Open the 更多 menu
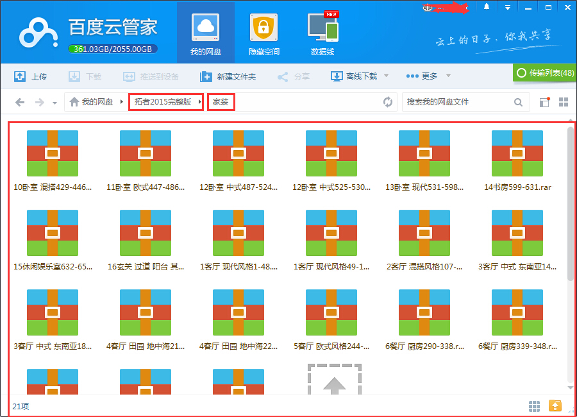Viewport: 577px width, 417px height. [x=422, y=76]
